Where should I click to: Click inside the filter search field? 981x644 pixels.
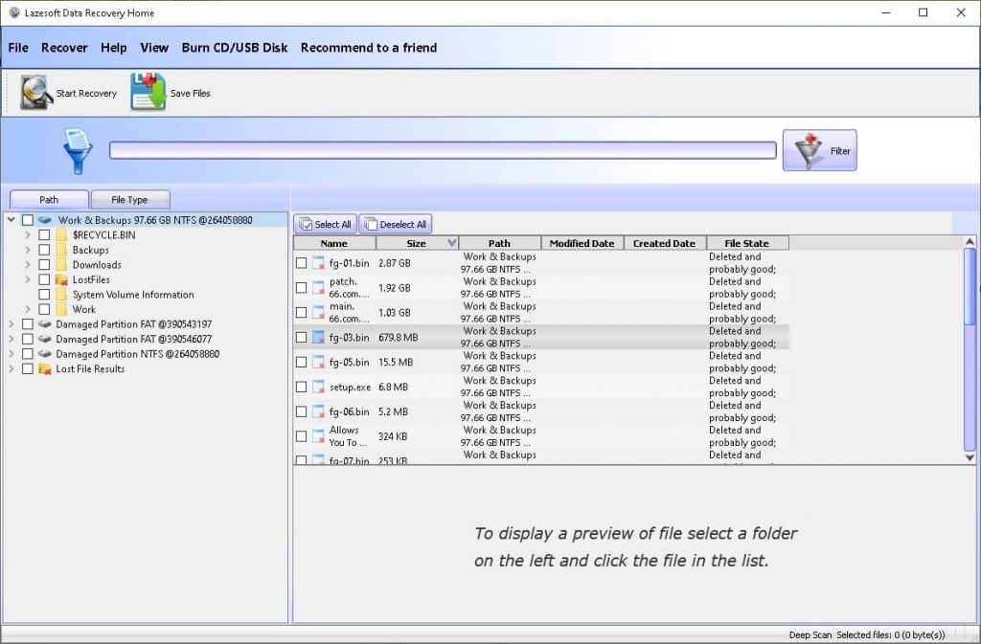pos(441,149)
